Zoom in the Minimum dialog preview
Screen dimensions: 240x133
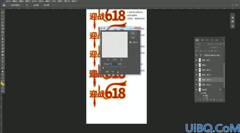pyautogui.click(x=121, y=59)
